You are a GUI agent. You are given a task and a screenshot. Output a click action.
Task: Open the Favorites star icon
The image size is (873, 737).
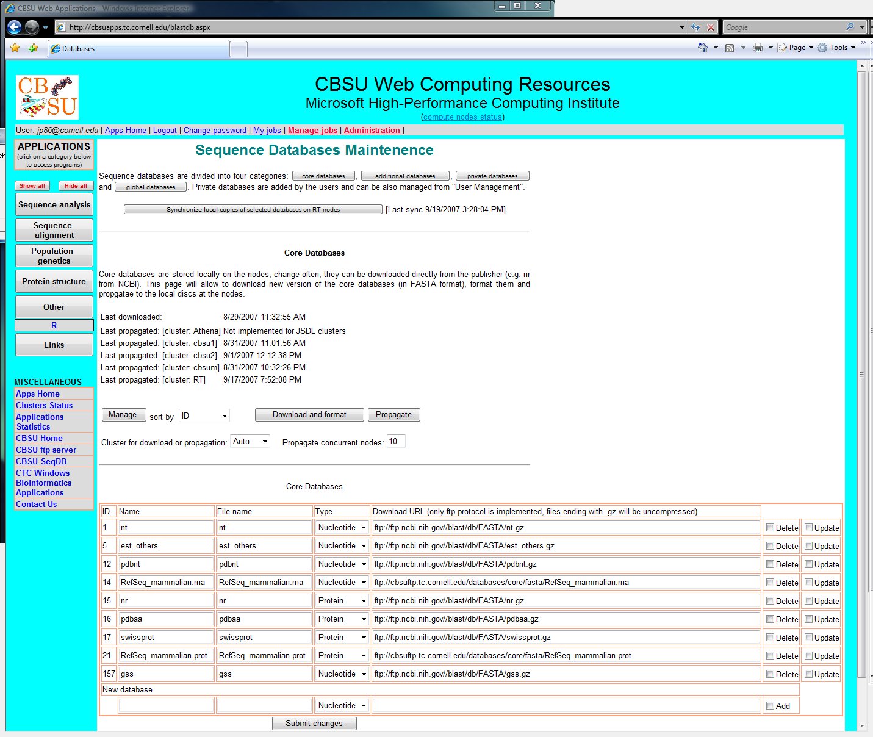15,48
